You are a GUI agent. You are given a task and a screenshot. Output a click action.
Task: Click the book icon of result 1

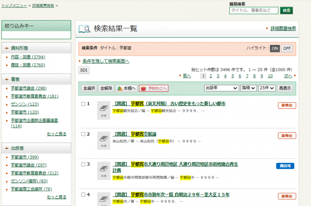coord(104,110)
